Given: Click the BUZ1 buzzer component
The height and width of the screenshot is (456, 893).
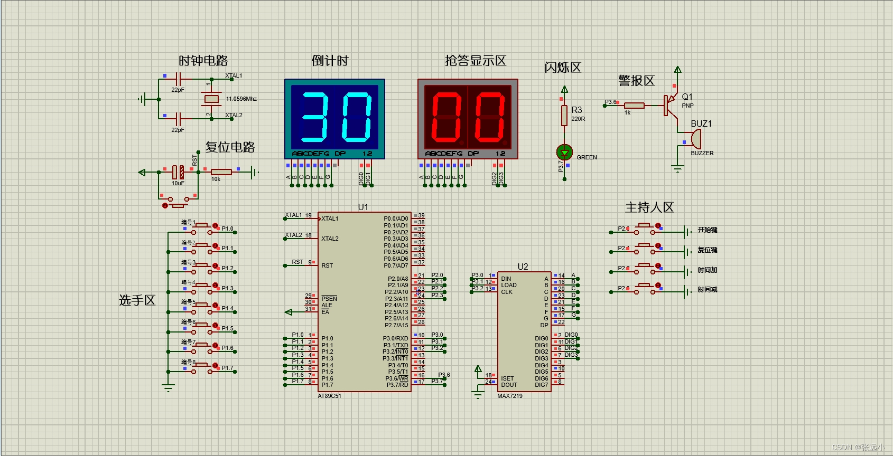Looking at the screenshot, I should (695, 139).
